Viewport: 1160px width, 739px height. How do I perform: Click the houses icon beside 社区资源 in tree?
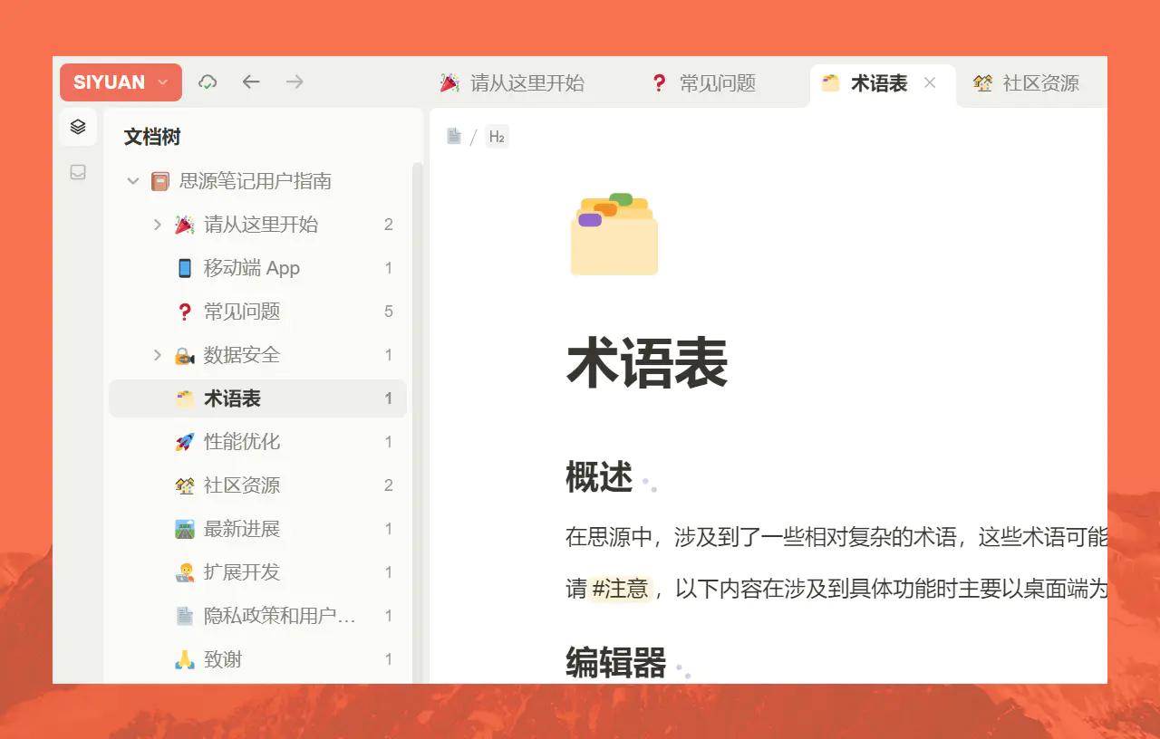(185, 485)
